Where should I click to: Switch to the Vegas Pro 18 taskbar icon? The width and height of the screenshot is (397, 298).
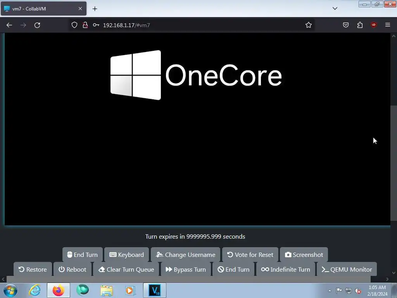pyautogui.click(x=155, y=290)
